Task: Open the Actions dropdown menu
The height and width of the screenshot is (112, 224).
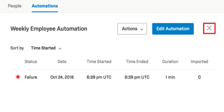Action: click(x=132, y=29)
